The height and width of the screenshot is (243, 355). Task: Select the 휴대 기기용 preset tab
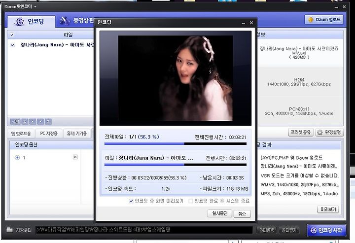coord(77,134)
